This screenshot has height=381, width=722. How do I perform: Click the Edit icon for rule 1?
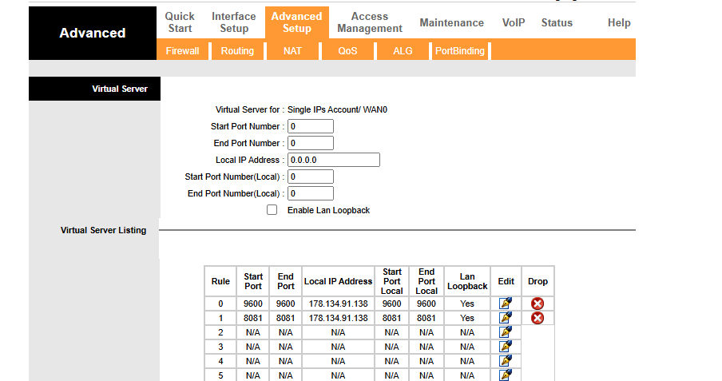point(505,318)
